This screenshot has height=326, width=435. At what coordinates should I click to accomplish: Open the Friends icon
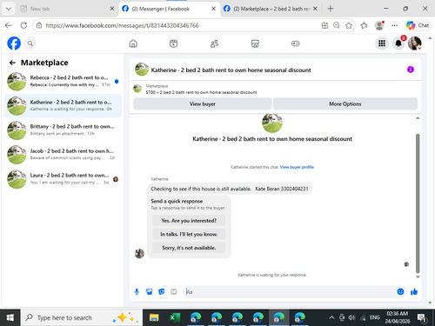214,43
